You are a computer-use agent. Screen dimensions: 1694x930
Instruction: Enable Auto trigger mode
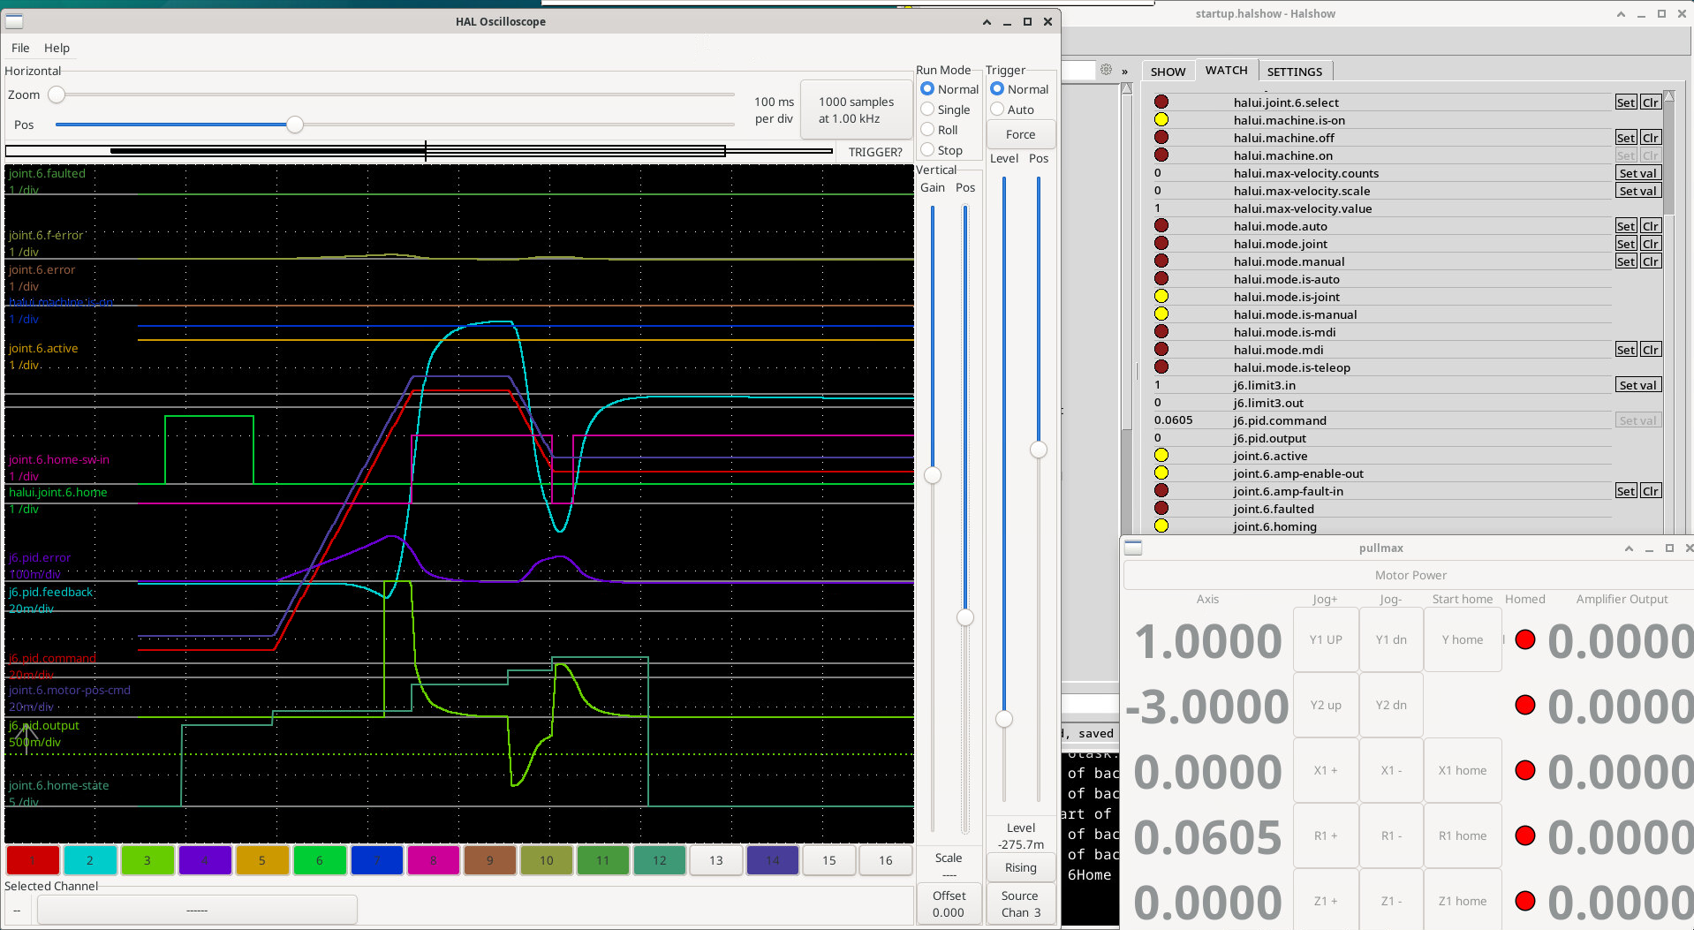pos(998,110)
